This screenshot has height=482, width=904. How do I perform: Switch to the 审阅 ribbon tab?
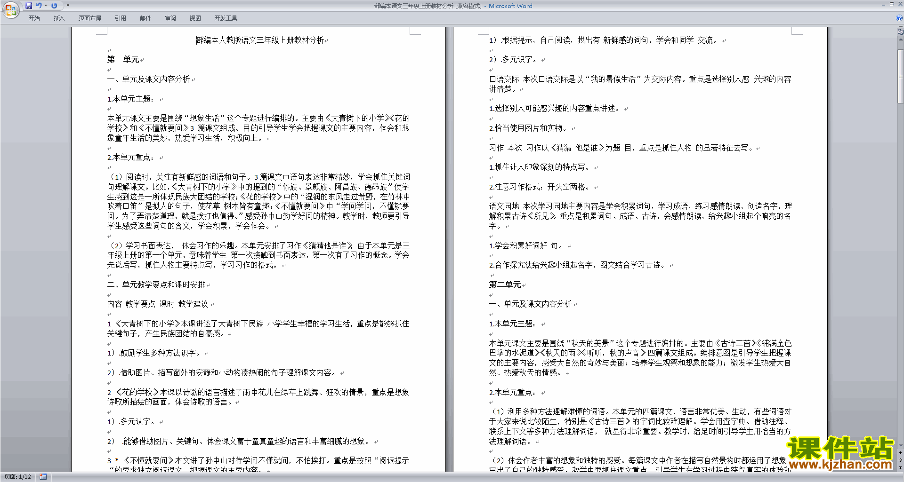point(170,18)
